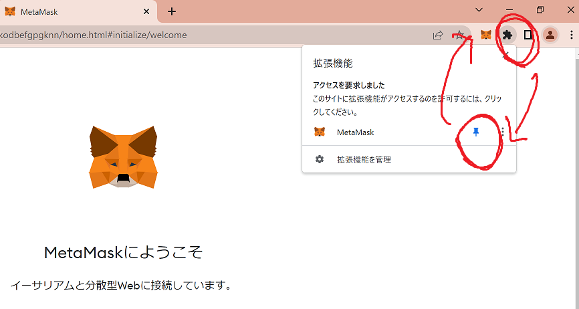This screenshot has height=309, width=579.
Task: Open the tab search chevron dropdown
Action: pyautogui.click(x=479, y=10)
